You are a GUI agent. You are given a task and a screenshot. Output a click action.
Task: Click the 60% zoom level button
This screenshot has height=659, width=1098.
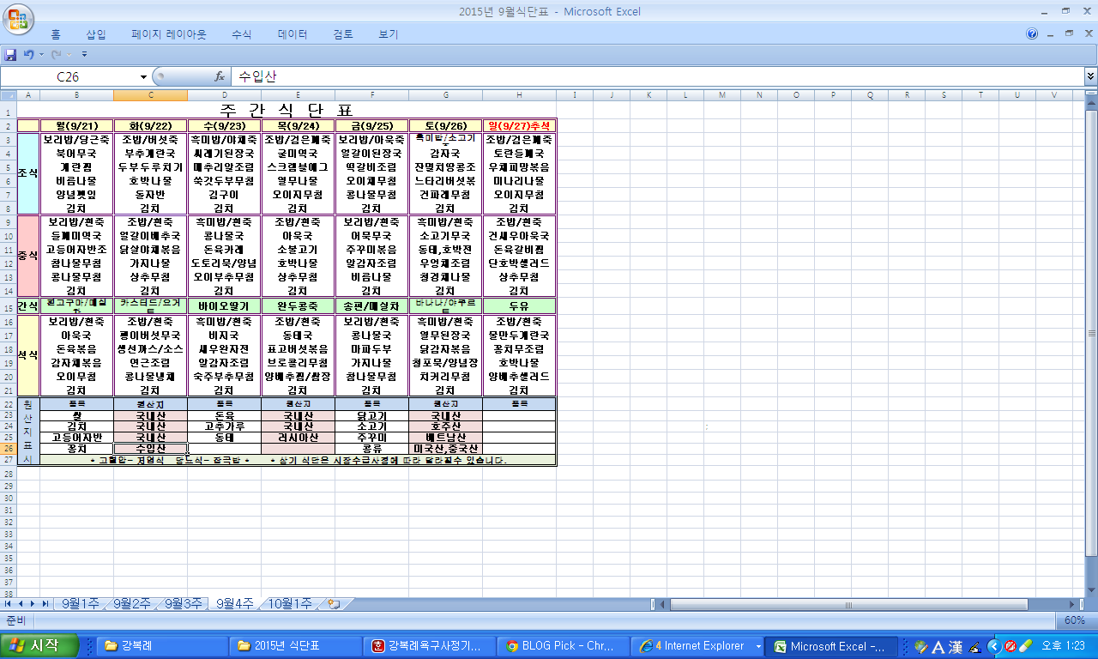click(1074, 620)
